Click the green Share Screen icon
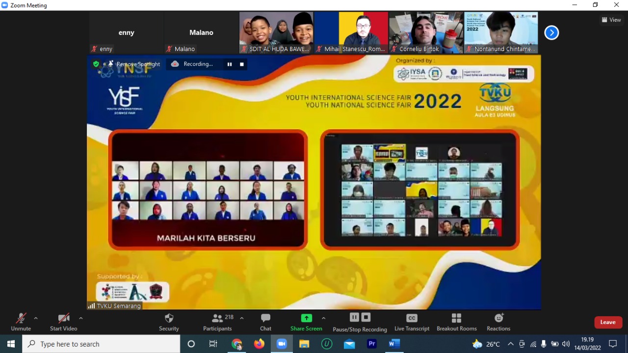Image resolution: width=628 pixels, height=353 pixels. pyautogui.click(x=306, y=318)
